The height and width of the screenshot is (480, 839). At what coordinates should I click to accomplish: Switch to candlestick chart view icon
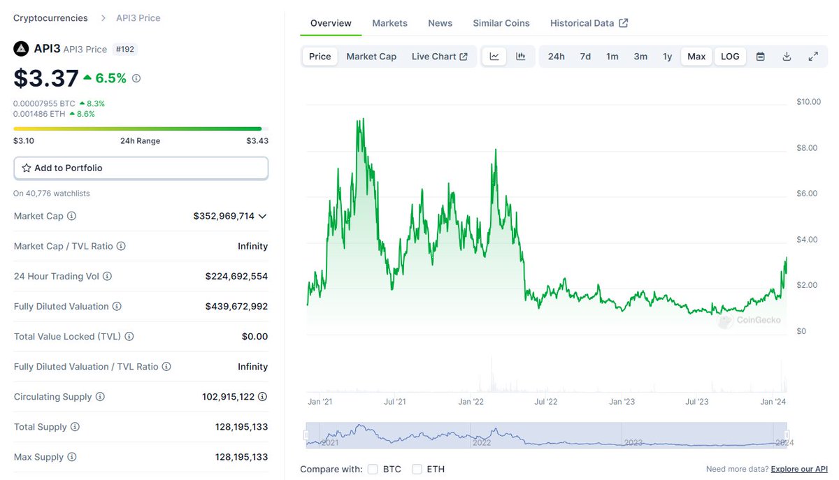[x=520, y=57]
